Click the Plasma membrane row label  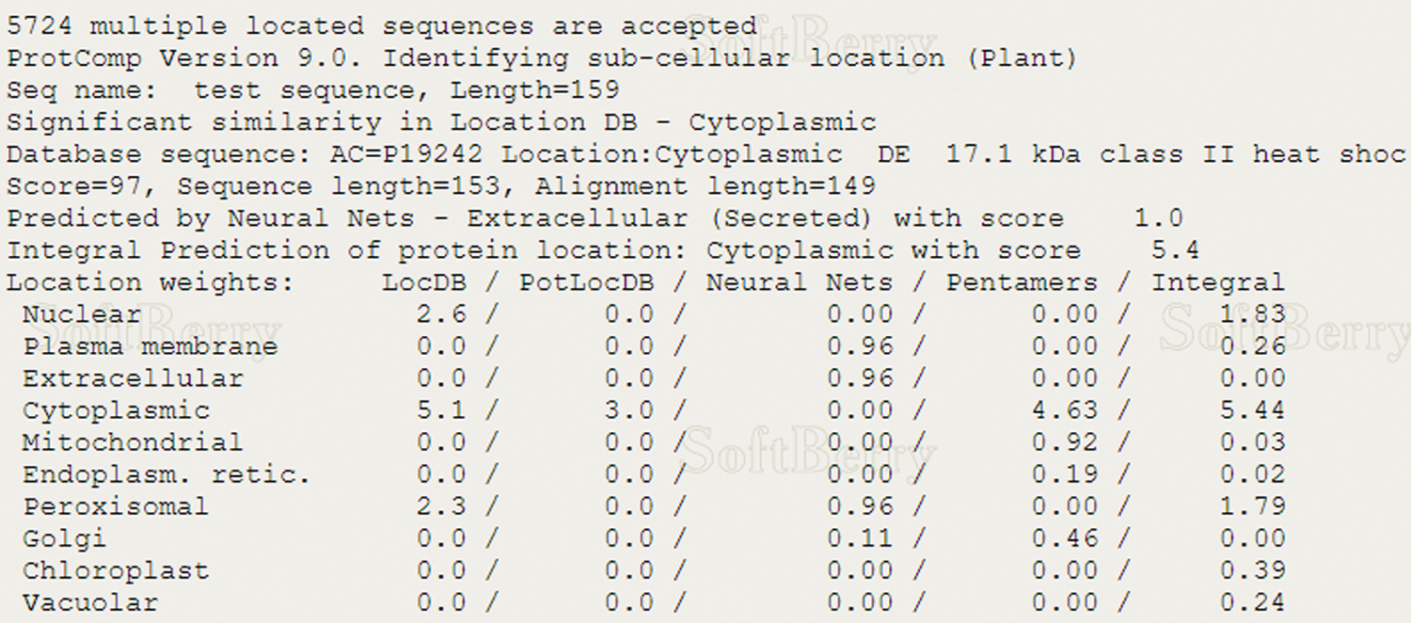tap(151, 346)
